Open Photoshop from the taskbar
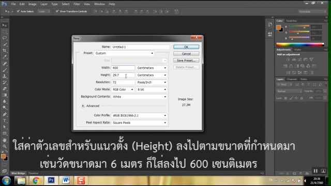 (51, 180)
